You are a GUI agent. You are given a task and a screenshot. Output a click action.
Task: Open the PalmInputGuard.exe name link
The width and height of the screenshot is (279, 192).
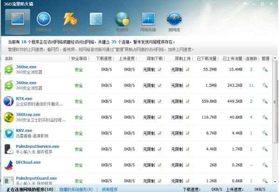click(x=36, y=178)
